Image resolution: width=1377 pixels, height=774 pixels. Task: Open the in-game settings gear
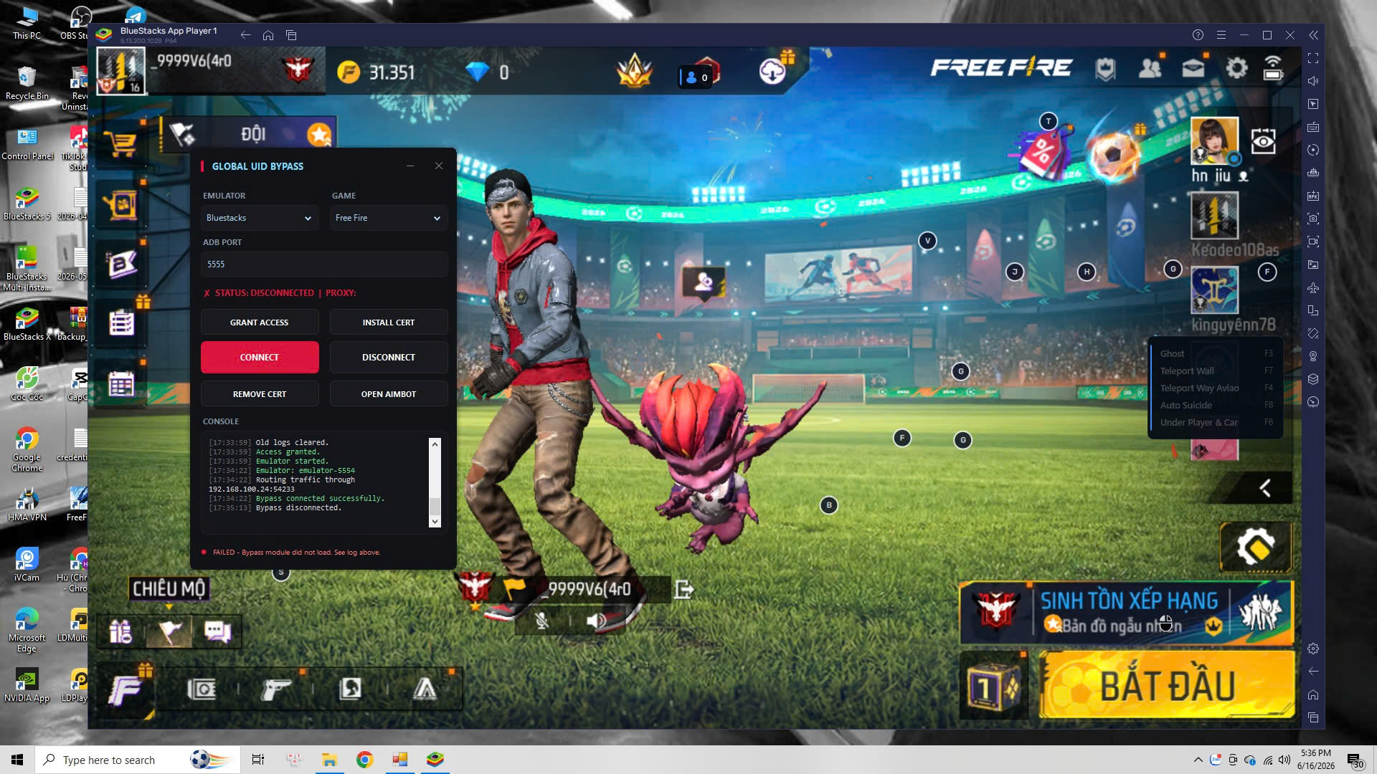click(1236, 69)
